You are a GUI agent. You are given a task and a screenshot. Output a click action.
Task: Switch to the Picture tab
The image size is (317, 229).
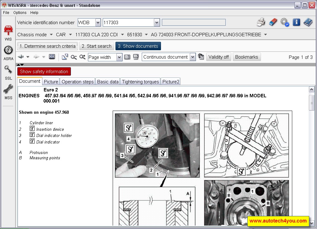pos(51,81)
